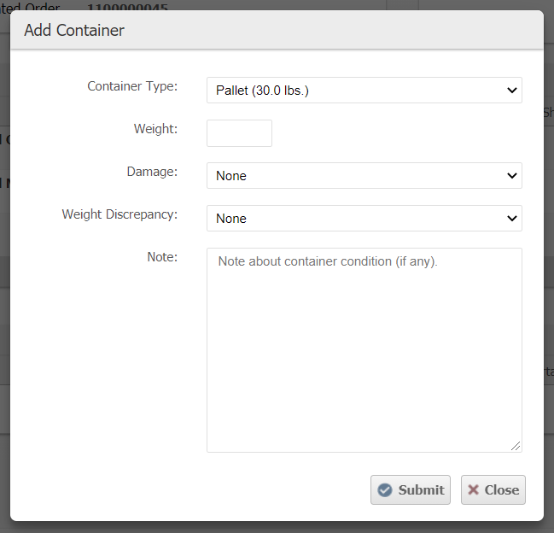Click the Add Container dialog title
The height and width of the screenshot is (533, 554).
pyautogui.click(x=74, y=31)
